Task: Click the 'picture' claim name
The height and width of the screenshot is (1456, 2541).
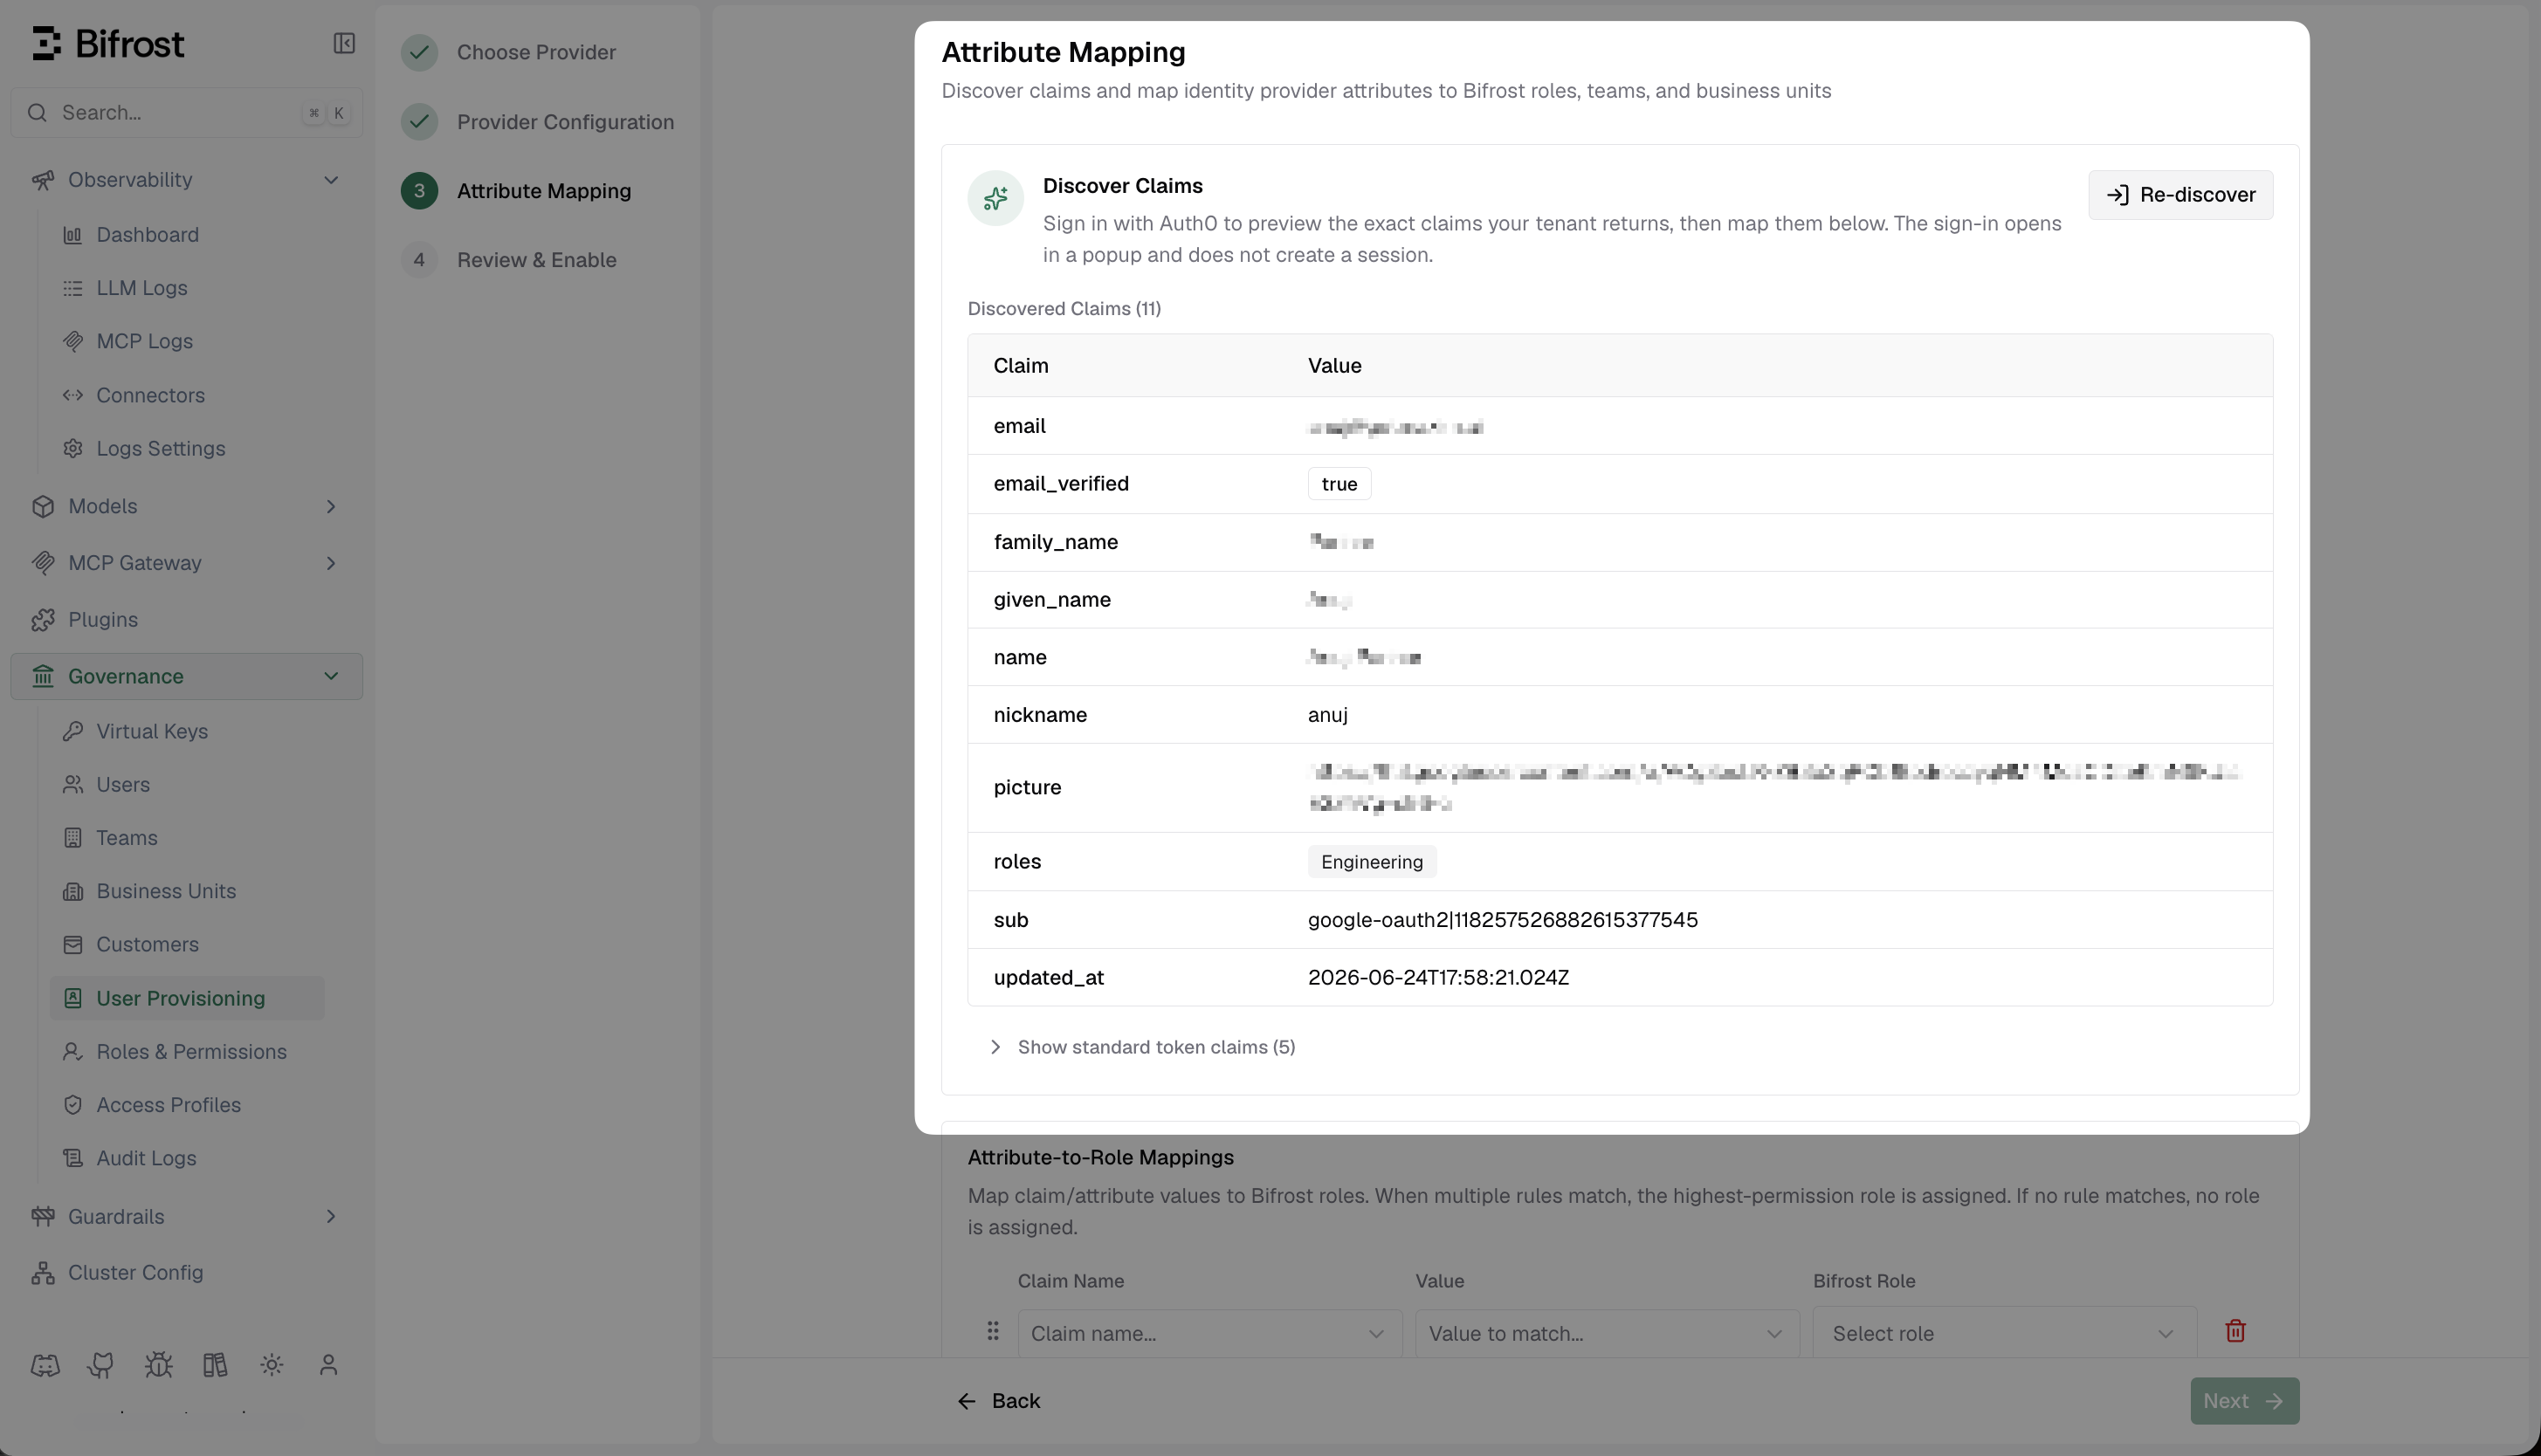Action: (1027, 788)
